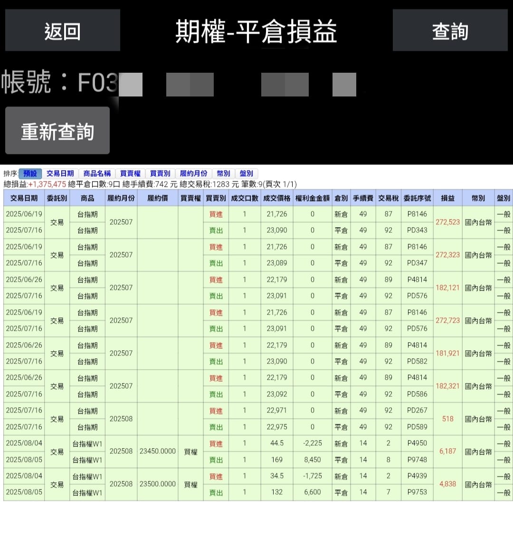513x548 pixels.
Task: Sort by 買賣權
Action: pos(130,173)
